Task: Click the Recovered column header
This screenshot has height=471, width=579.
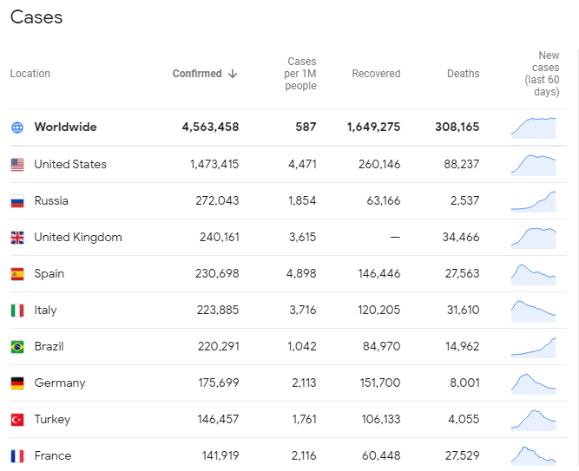Action: tap(376, 74)
